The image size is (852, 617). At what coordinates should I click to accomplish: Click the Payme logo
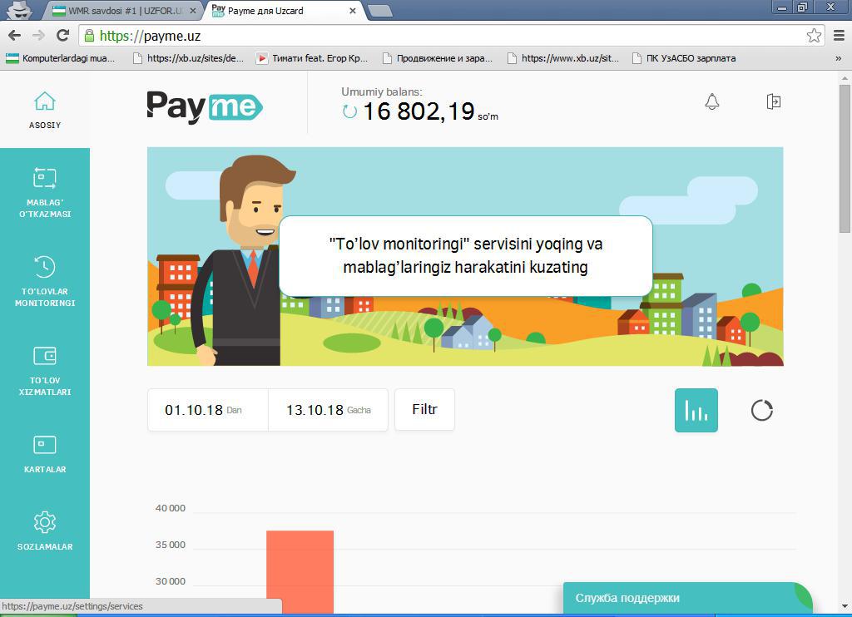pyautogui.click(x=205, y=106)
